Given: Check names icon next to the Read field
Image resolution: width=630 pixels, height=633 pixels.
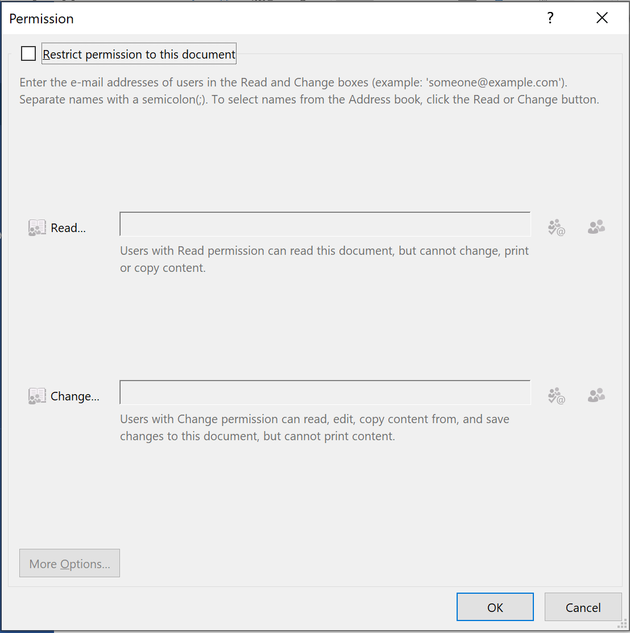Looking at the screenshot, I should [556, 227].
